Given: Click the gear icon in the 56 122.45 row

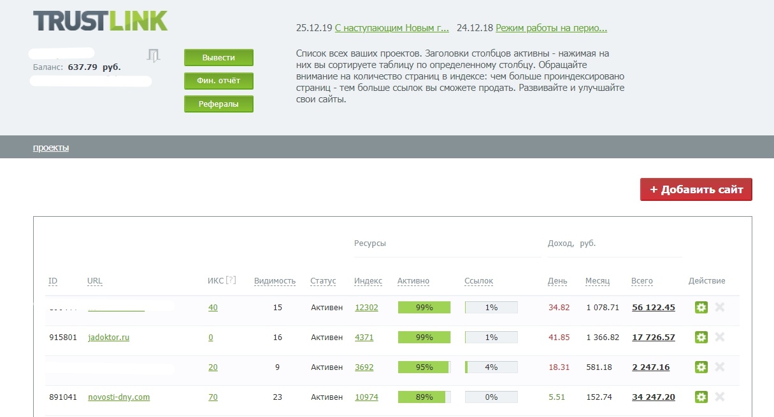Looking at the screenshot, I should [x=701, y=308].
